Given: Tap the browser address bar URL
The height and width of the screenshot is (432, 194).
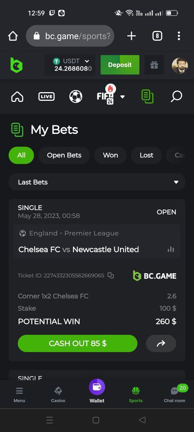Looking at the screenshot, I should pos(70,36).
